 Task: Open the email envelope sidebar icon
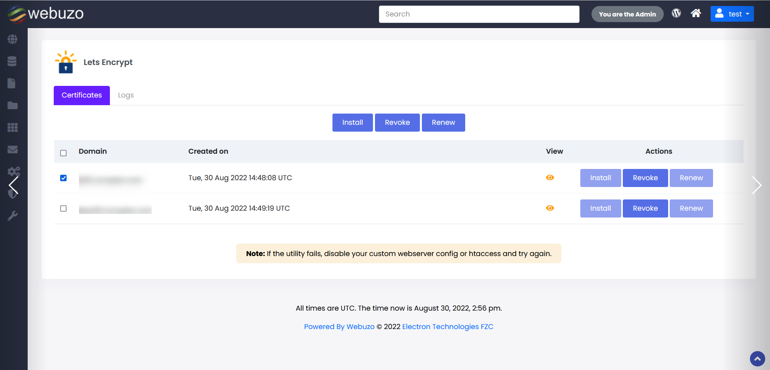(12, 150)
